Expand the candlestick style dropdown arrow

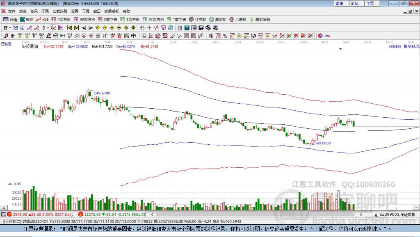coord(48,28)
